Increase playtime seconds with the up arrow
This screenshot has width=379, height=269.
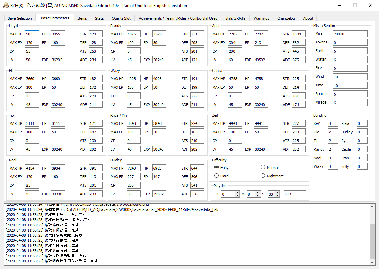click(x=277, y=192)
